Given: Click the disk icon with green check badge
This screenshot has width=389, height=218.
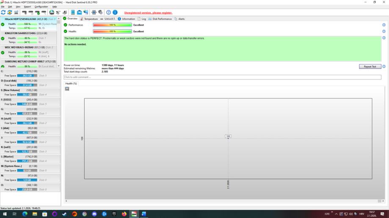Looking at the screenshot, I should (x=37, y=12).
